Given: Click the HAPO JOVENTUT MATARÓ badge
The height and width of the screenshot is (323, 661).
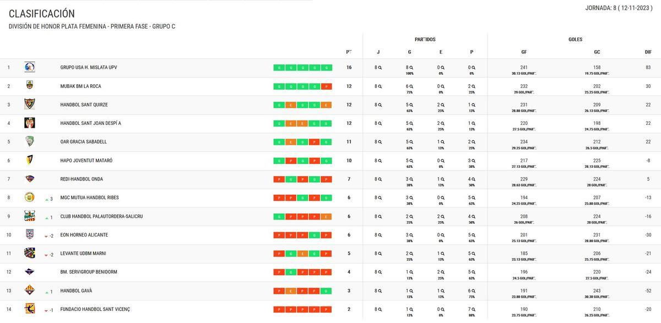Looking at the screenshot, I should click(29, 160).
